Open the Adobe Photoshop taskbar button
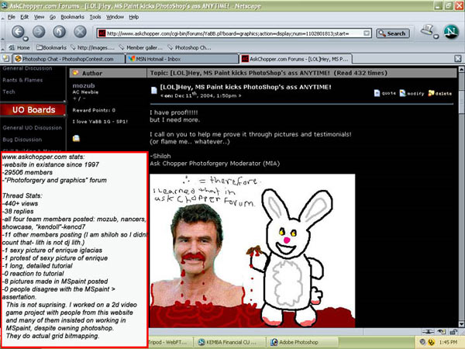The height and width of the screenshot is (349, 465). [302, 342]
